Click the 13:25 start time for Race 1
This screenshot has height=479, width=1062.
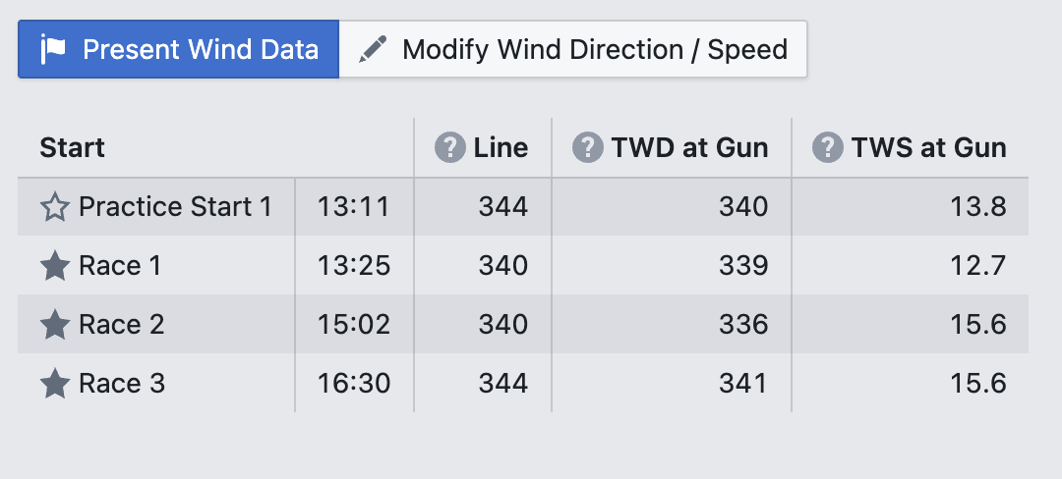pos(354,265)
